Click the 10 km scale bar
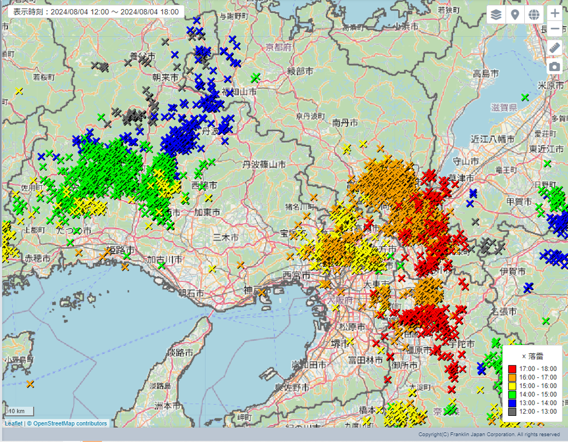Viewport: 568px width, 442px height. pyautogui.click(x=18, y=411)
